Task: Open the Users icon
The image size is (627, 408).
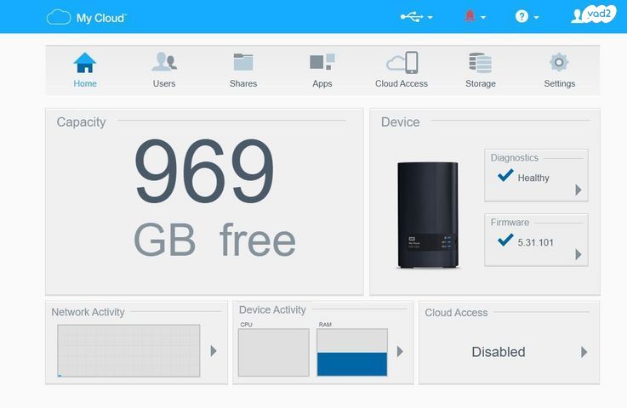Action: pos(164,61)
